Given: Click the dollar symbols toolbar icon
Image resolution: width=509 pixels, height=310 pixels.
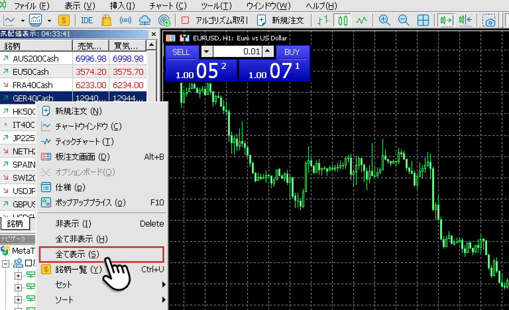Looking at the screenshot, I should pos(64,21).
